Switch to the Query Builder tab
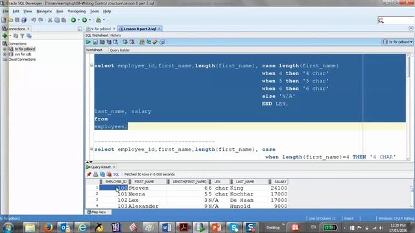 119,50
